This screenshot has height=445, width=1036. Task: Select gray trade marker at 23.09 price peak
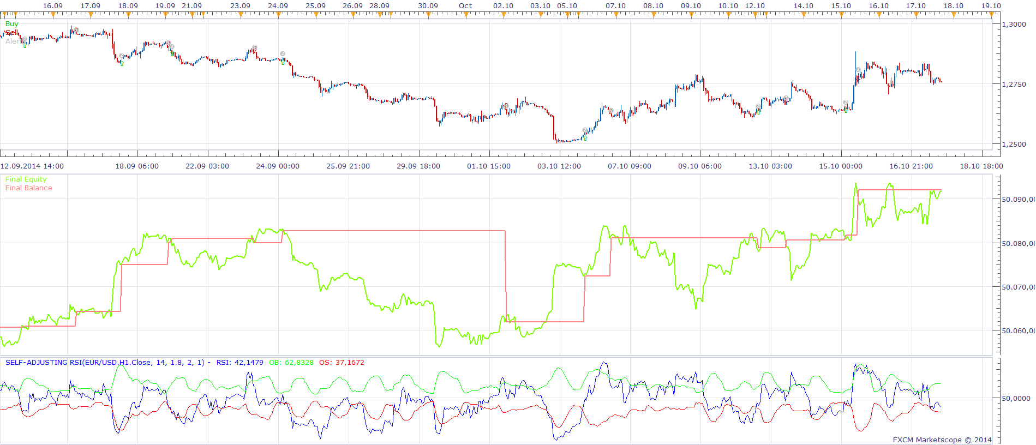coord(255,47)
